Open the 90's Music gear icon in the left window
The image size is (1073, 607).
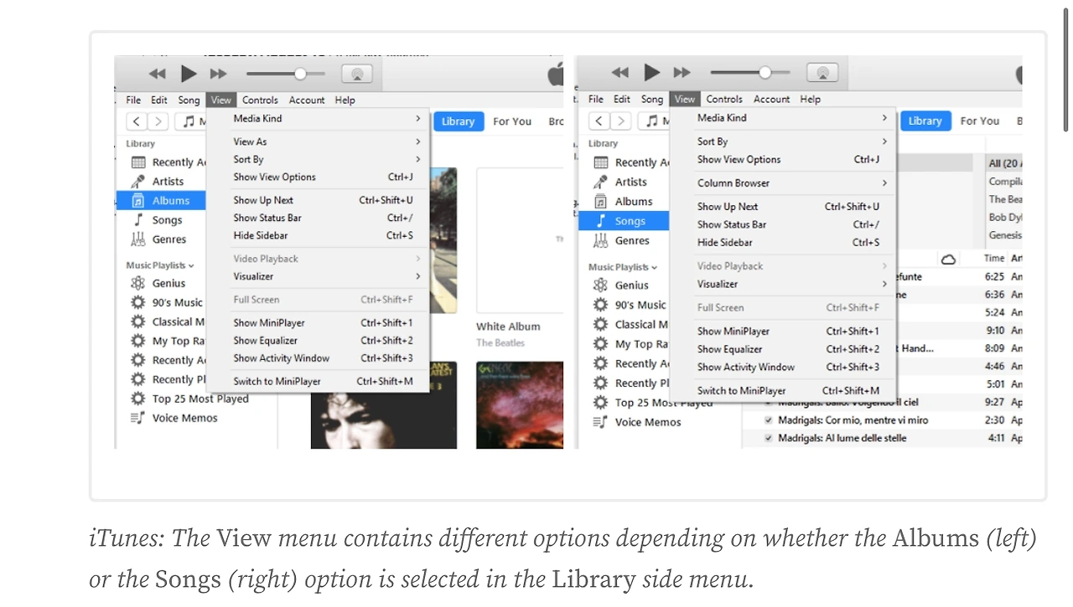138,302
